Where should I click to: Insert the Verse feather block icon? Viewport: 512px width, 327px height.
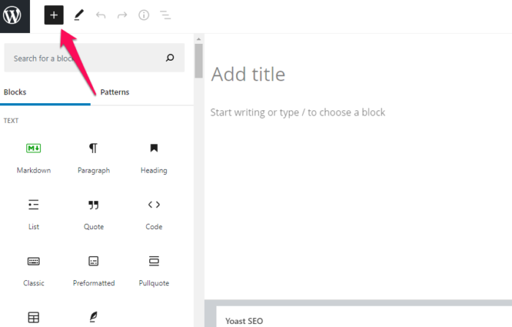click(94, 317)
